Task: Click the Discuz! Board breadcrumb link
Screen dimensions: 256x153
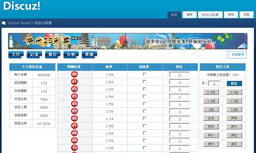Action: 20,23
